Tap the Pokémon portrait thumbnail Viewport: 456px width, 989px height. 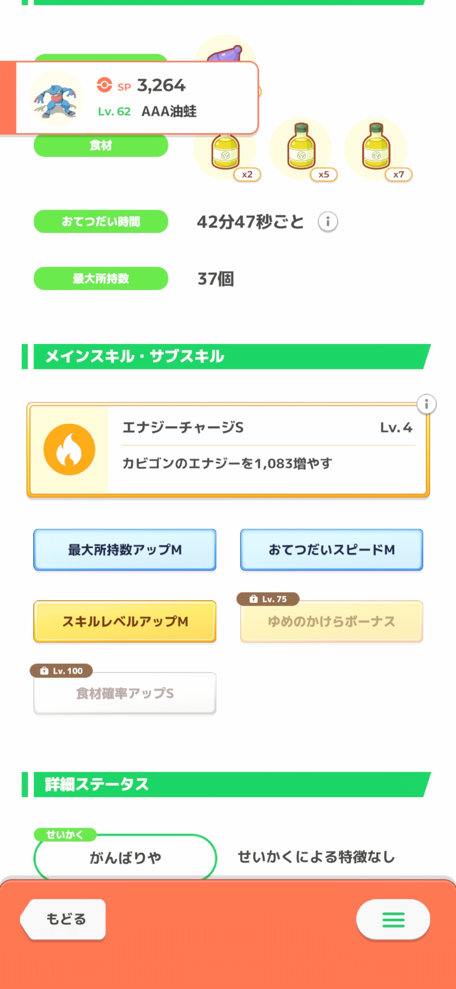click(x=56, y=98)
